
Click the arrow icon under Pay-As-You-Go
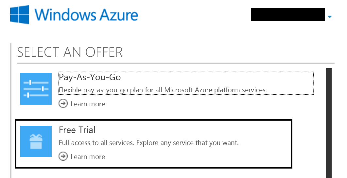pos(63,103)
